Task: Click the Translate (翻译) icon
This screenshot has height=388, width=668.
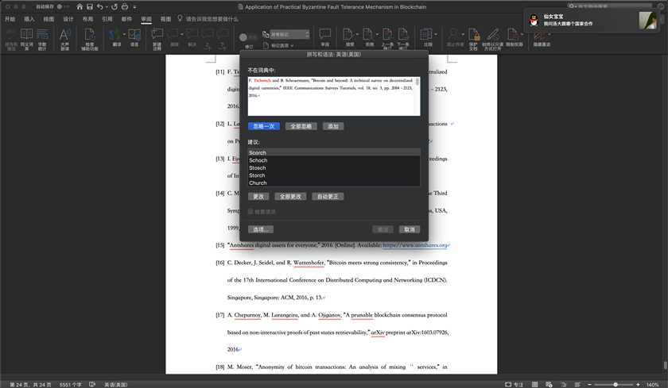Action: pos(115,37)
